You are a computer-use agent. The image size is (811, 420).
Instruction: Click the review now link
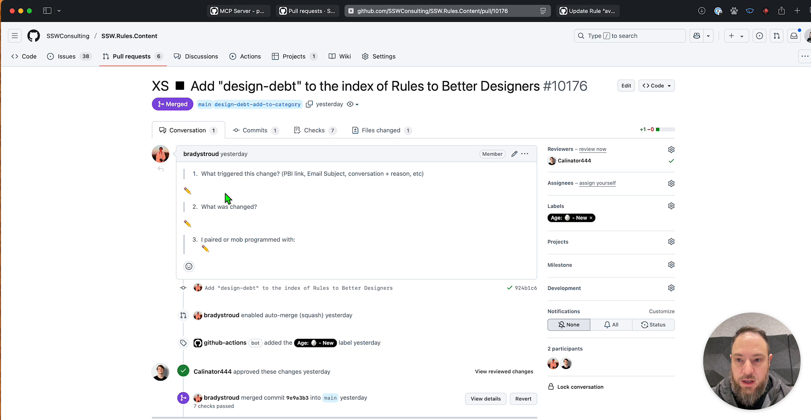point(593,149)
